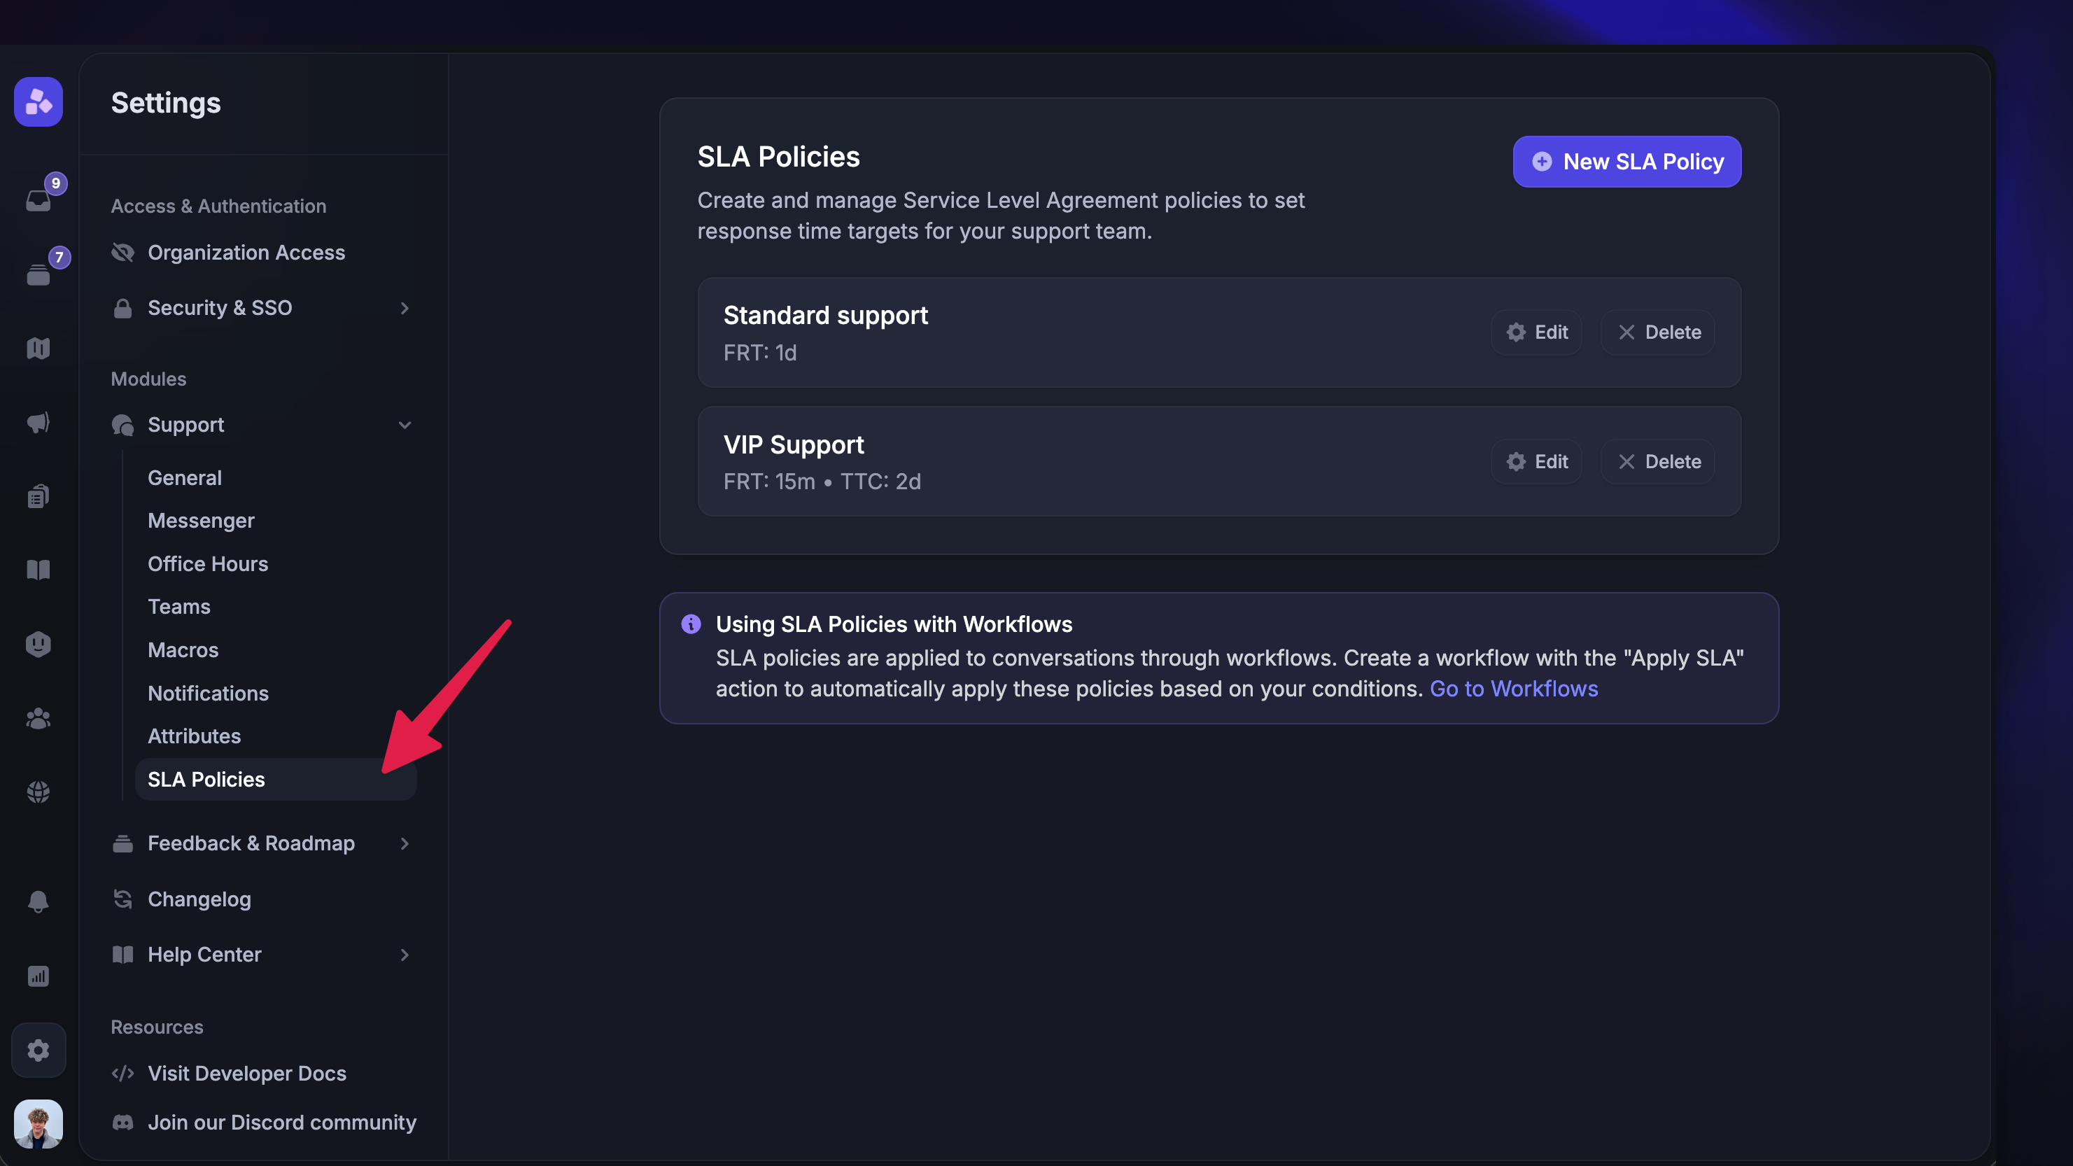Open the reports chart icon in sidebar
The width and height of the screenshot is (2073, 1166).
[38, 976]
